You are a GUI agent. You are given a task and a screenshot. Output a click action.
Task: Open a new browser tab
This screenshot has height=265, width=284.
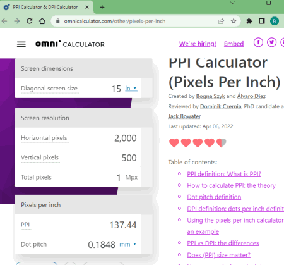tap(102, 7)
